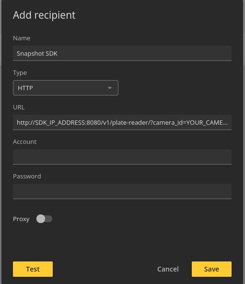Focus the Name field containing Snapshot SDK
The width and height of the screenshot is (245, 284).
pyautogui.click(x=122, y=53)
